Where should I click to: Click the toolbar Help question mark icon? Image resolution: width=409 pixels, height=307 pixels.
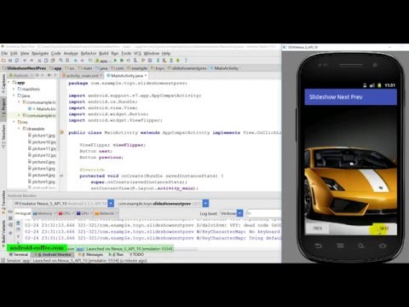coord(186,61)
